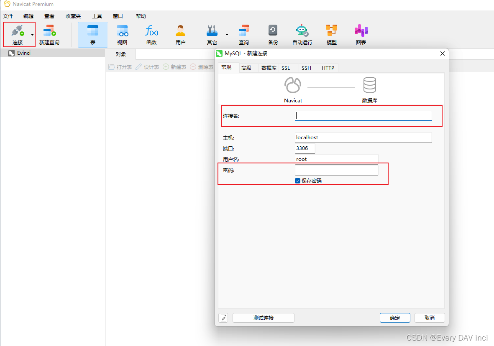Close the MySQL 新建连接 dialog
The height and width of the screenshot is (346, 494).
tap(442, 53)
